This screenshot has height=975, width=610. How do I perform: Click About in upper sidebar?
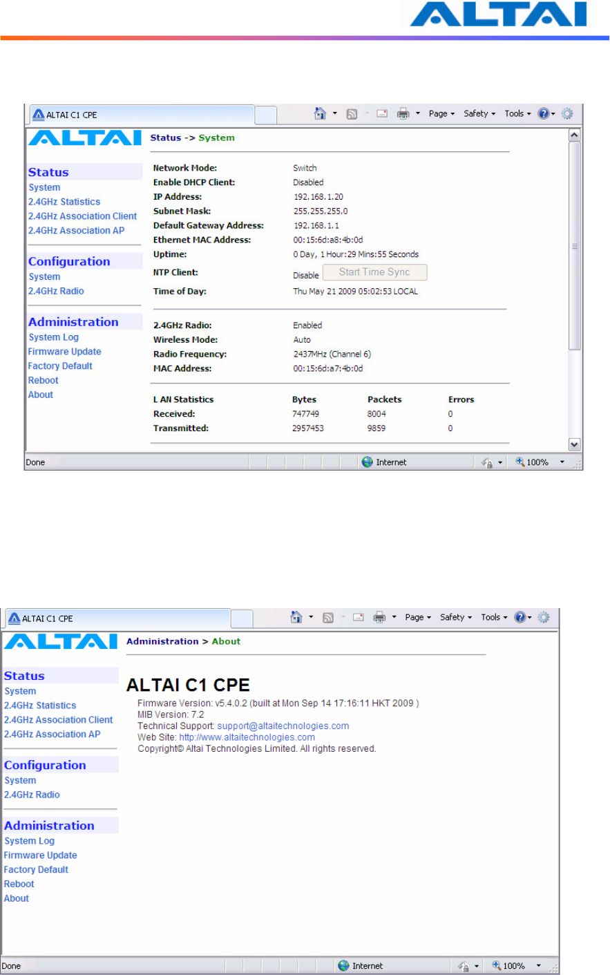click(x=41, y=395)
